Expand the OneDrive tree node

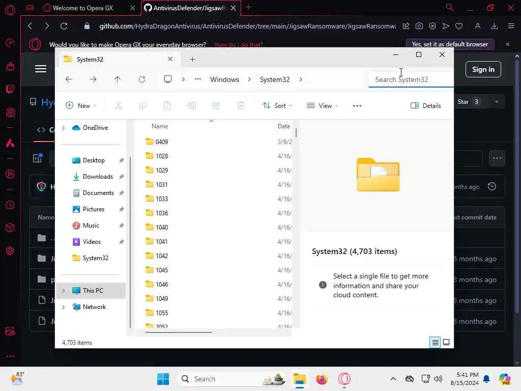point(63,128)
